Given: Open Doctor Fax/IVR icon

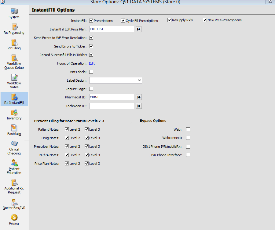Looking at the screenshot, I should [14, 202].
